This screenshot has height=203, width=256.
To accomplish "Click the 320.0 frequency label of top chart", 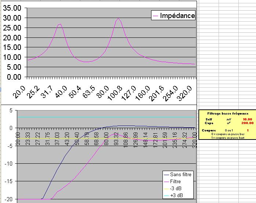I will pos(184,93).
